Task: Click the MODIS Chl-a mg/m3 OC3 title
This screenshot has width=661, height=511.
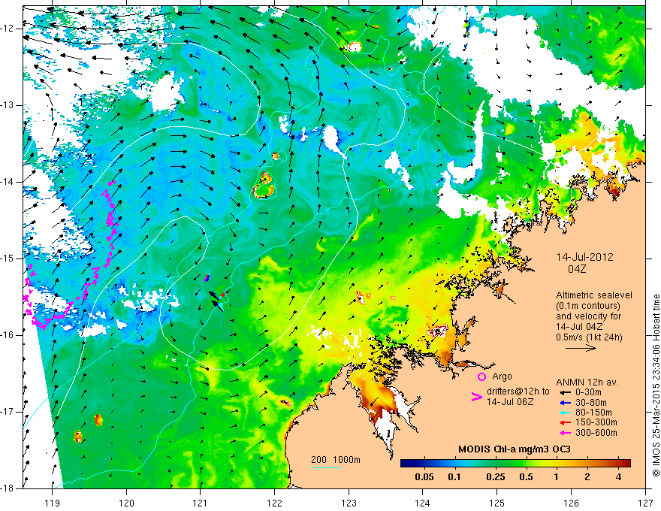Action: [515, 449]
